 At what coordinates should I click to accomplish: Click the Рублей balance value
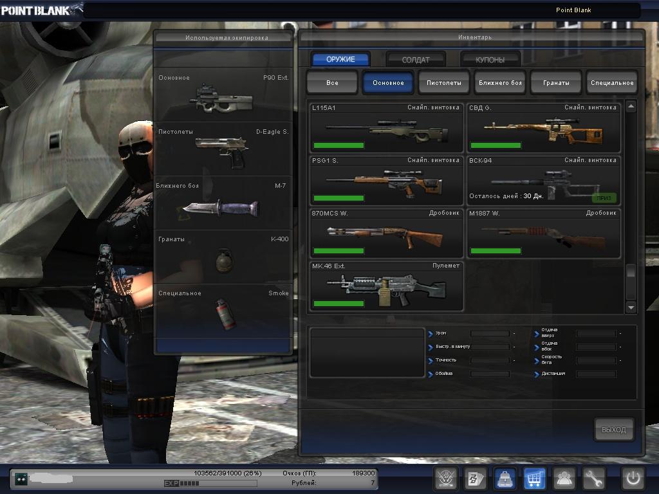click(x=373, y=482)
